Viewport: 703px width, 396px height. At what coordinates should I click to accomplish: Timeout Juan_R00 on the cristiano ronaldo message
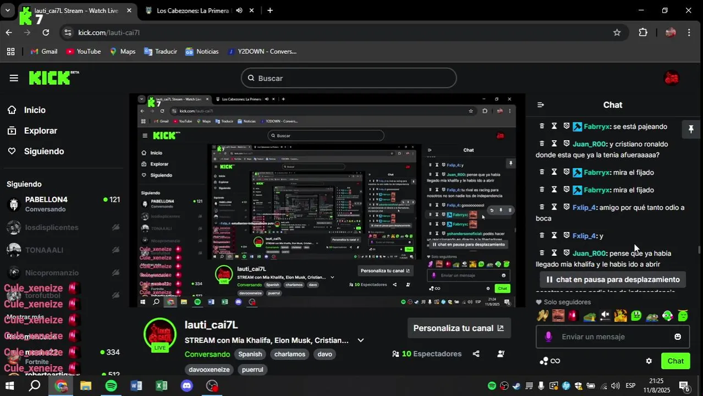554,144
